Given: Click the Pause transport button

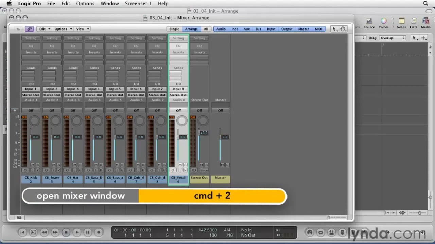Looking at the screenshot, I should [x=88, y=232].
